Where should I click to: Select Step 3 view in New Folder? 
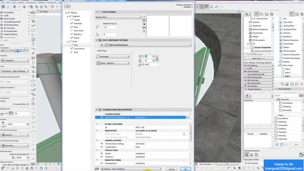tap(287, 69)
